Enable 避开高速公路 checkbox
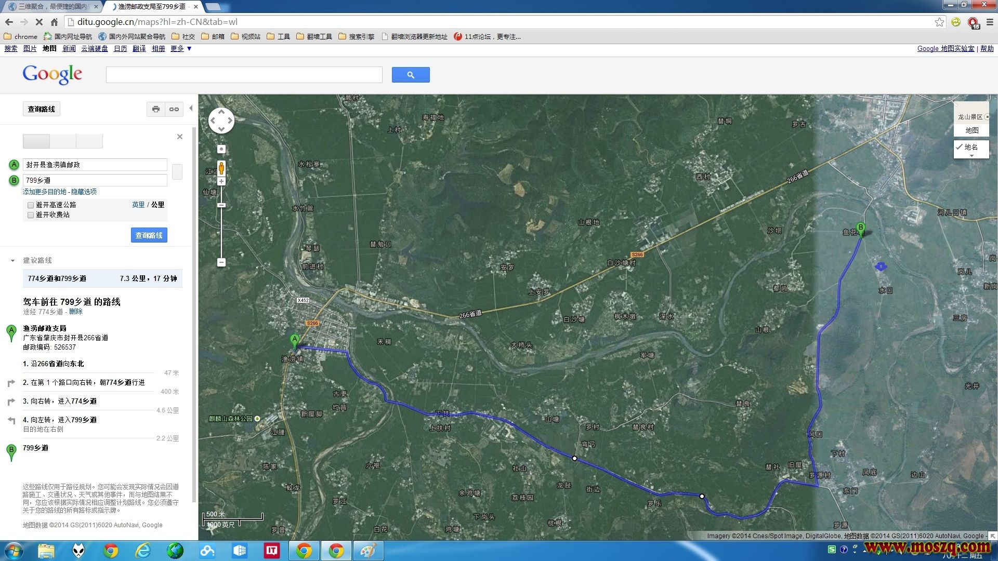 [x=31, y=205]
